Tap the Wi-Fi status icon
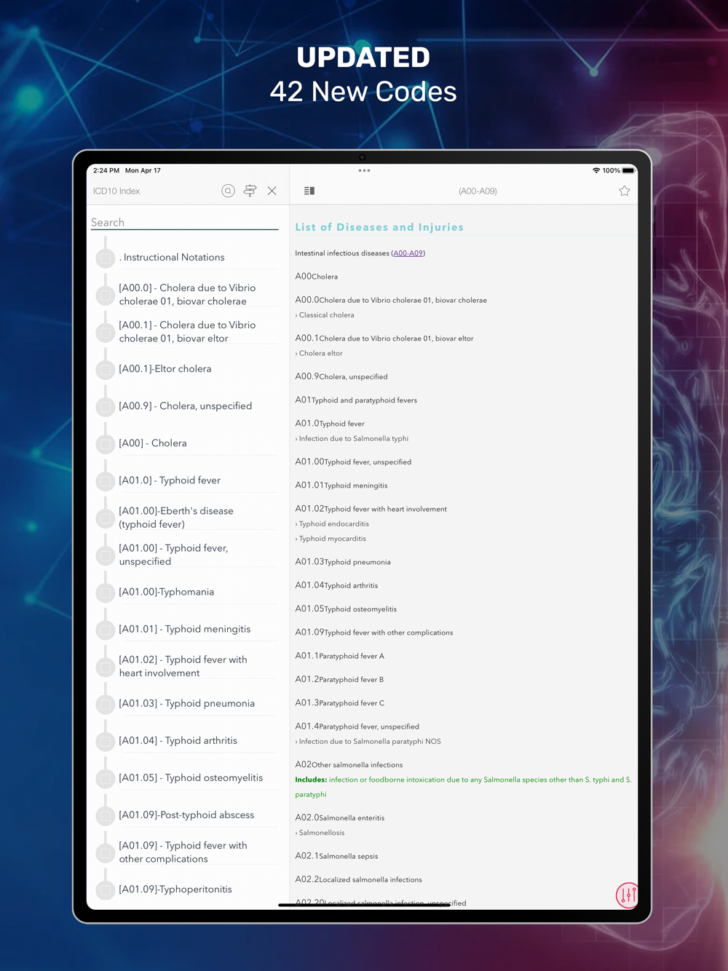Viewport: 728px width, 971px height. click(x=596, y=170)
